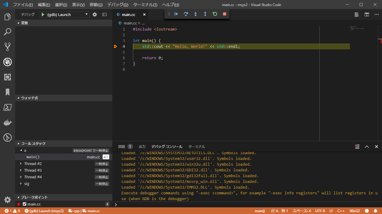Open the Debug view icon in activity bar
The image size is (382, 214).
click(8, 62)
